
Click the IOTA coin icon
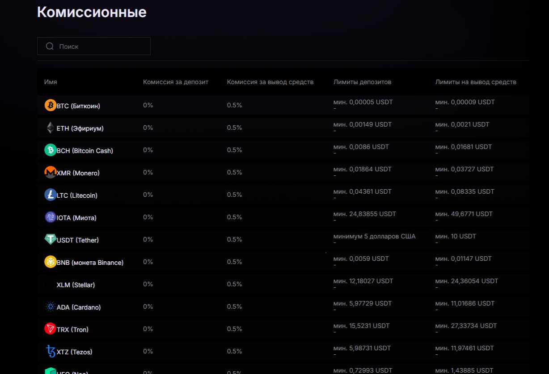click(x=51, y=217)
